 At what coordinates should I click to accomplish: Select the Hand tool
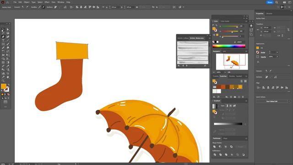point(8,77)
